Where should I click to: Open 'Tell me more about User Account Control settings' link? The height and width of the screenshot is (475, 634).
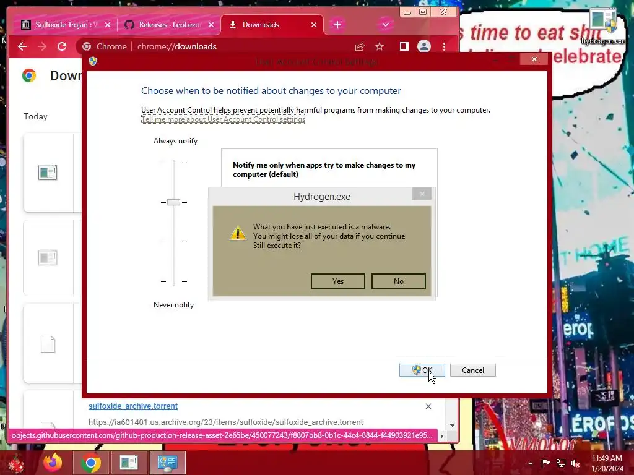point(223,119)
